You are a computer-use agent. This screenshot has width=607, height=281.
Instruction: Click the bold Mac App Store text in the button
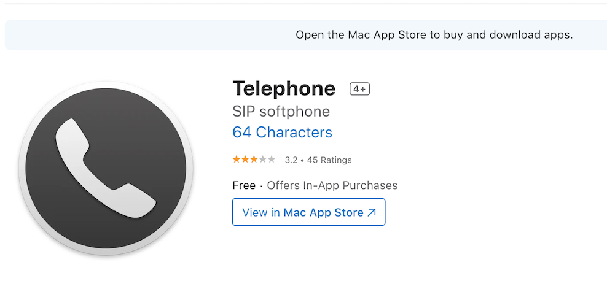324,212
